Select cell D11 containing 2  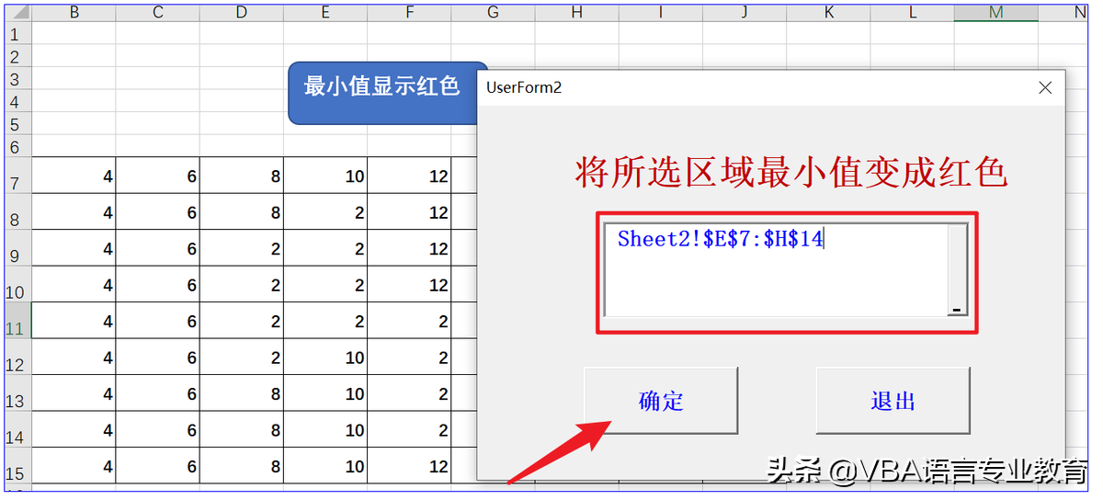[x=242, y=321]
